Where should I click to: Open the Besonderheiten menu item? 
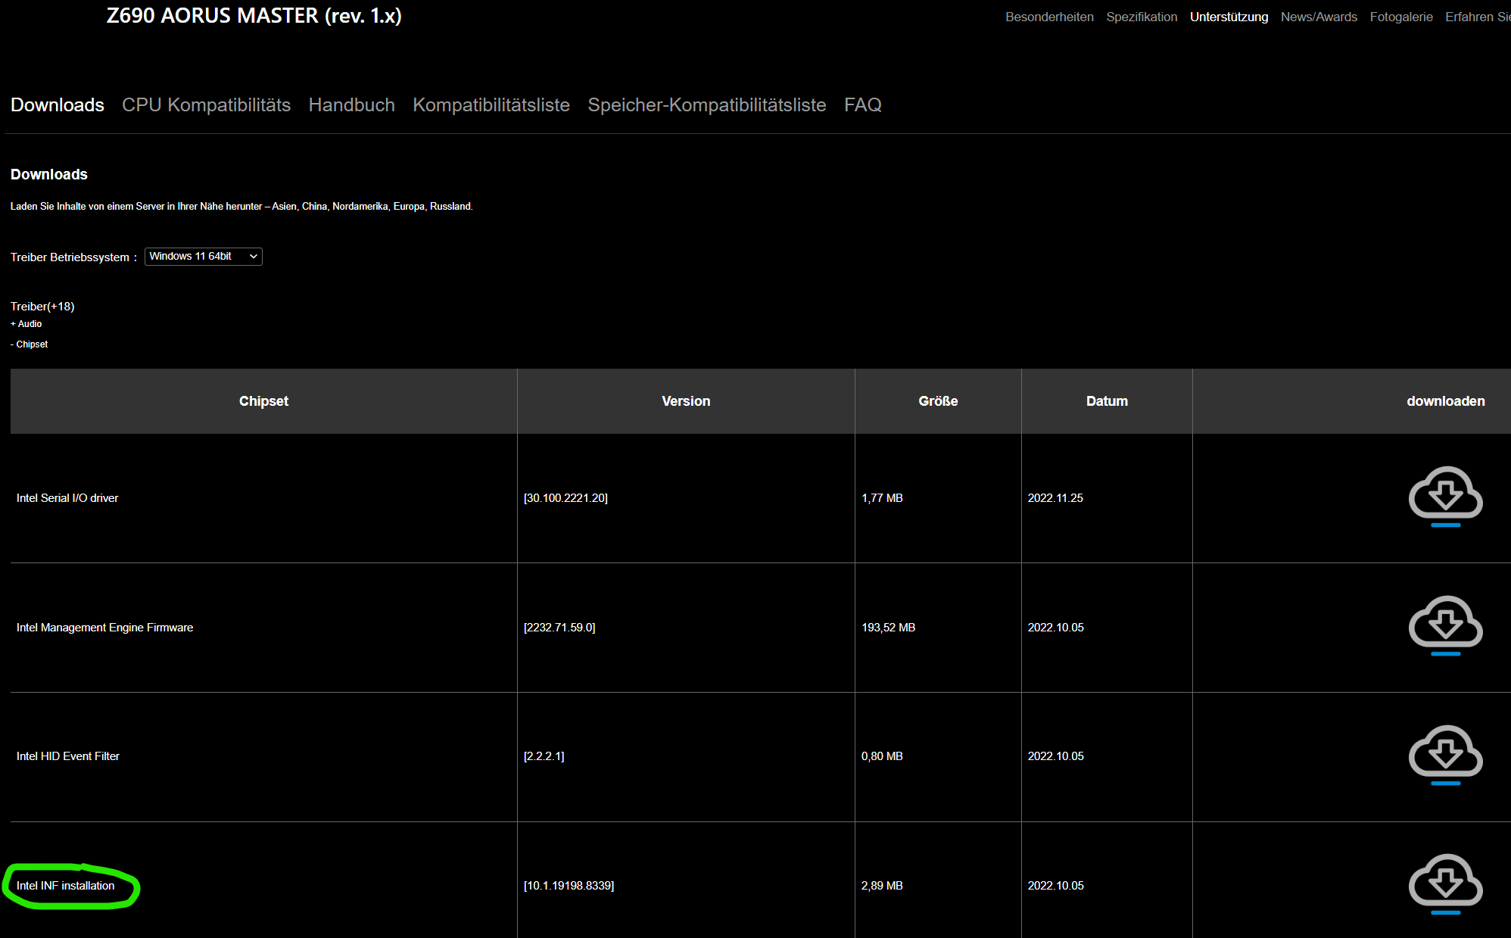click(1049, 17)
